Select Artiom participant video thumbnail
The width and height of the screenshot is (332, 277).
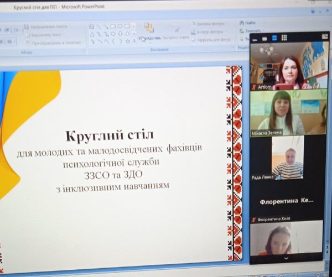[x=287, y=68]
